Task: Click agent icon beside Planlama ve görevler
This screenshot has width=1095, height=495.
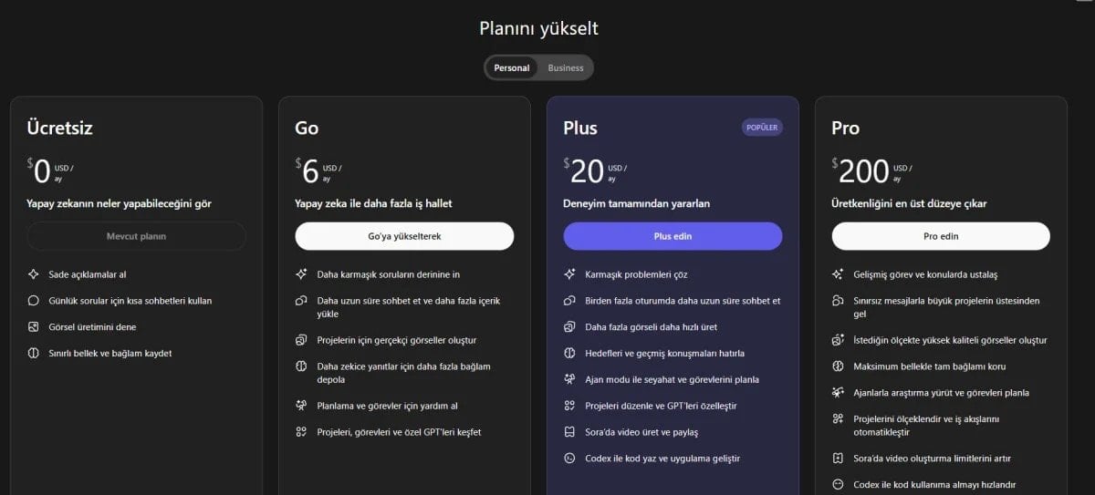Action: [x=301, y=406]
